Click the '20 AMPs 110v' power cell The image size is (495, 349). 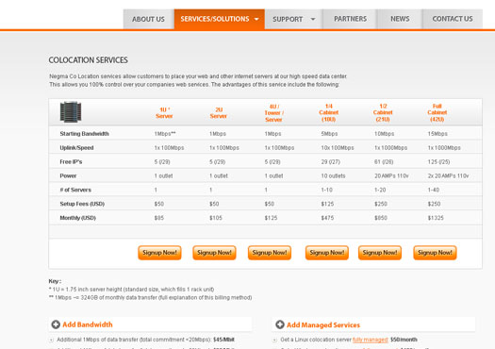click(x=391, y=175)
